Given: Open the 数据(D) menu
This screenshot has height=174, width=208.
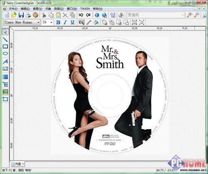Looking at the screenshot, I should point(59,9).
